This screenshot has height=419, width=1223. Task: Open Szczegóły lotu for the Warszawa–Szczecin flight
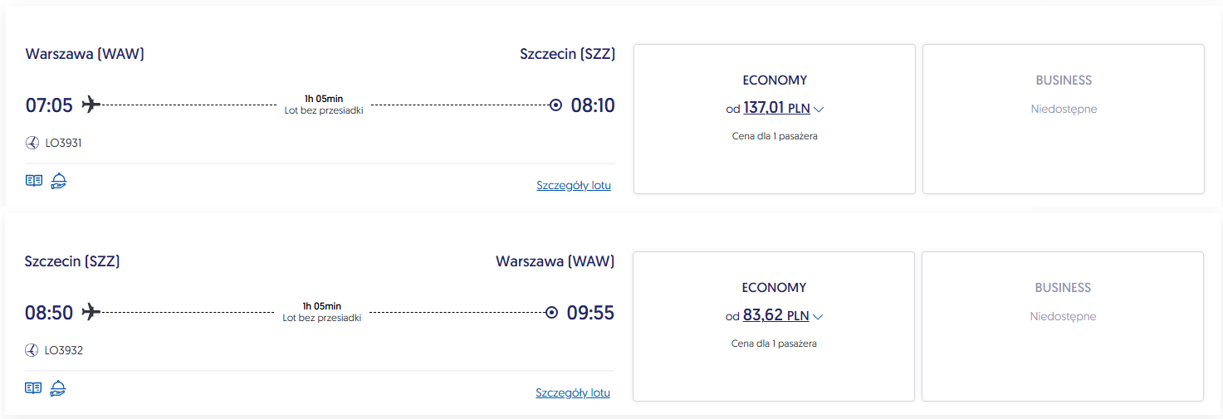coord(574,185)
